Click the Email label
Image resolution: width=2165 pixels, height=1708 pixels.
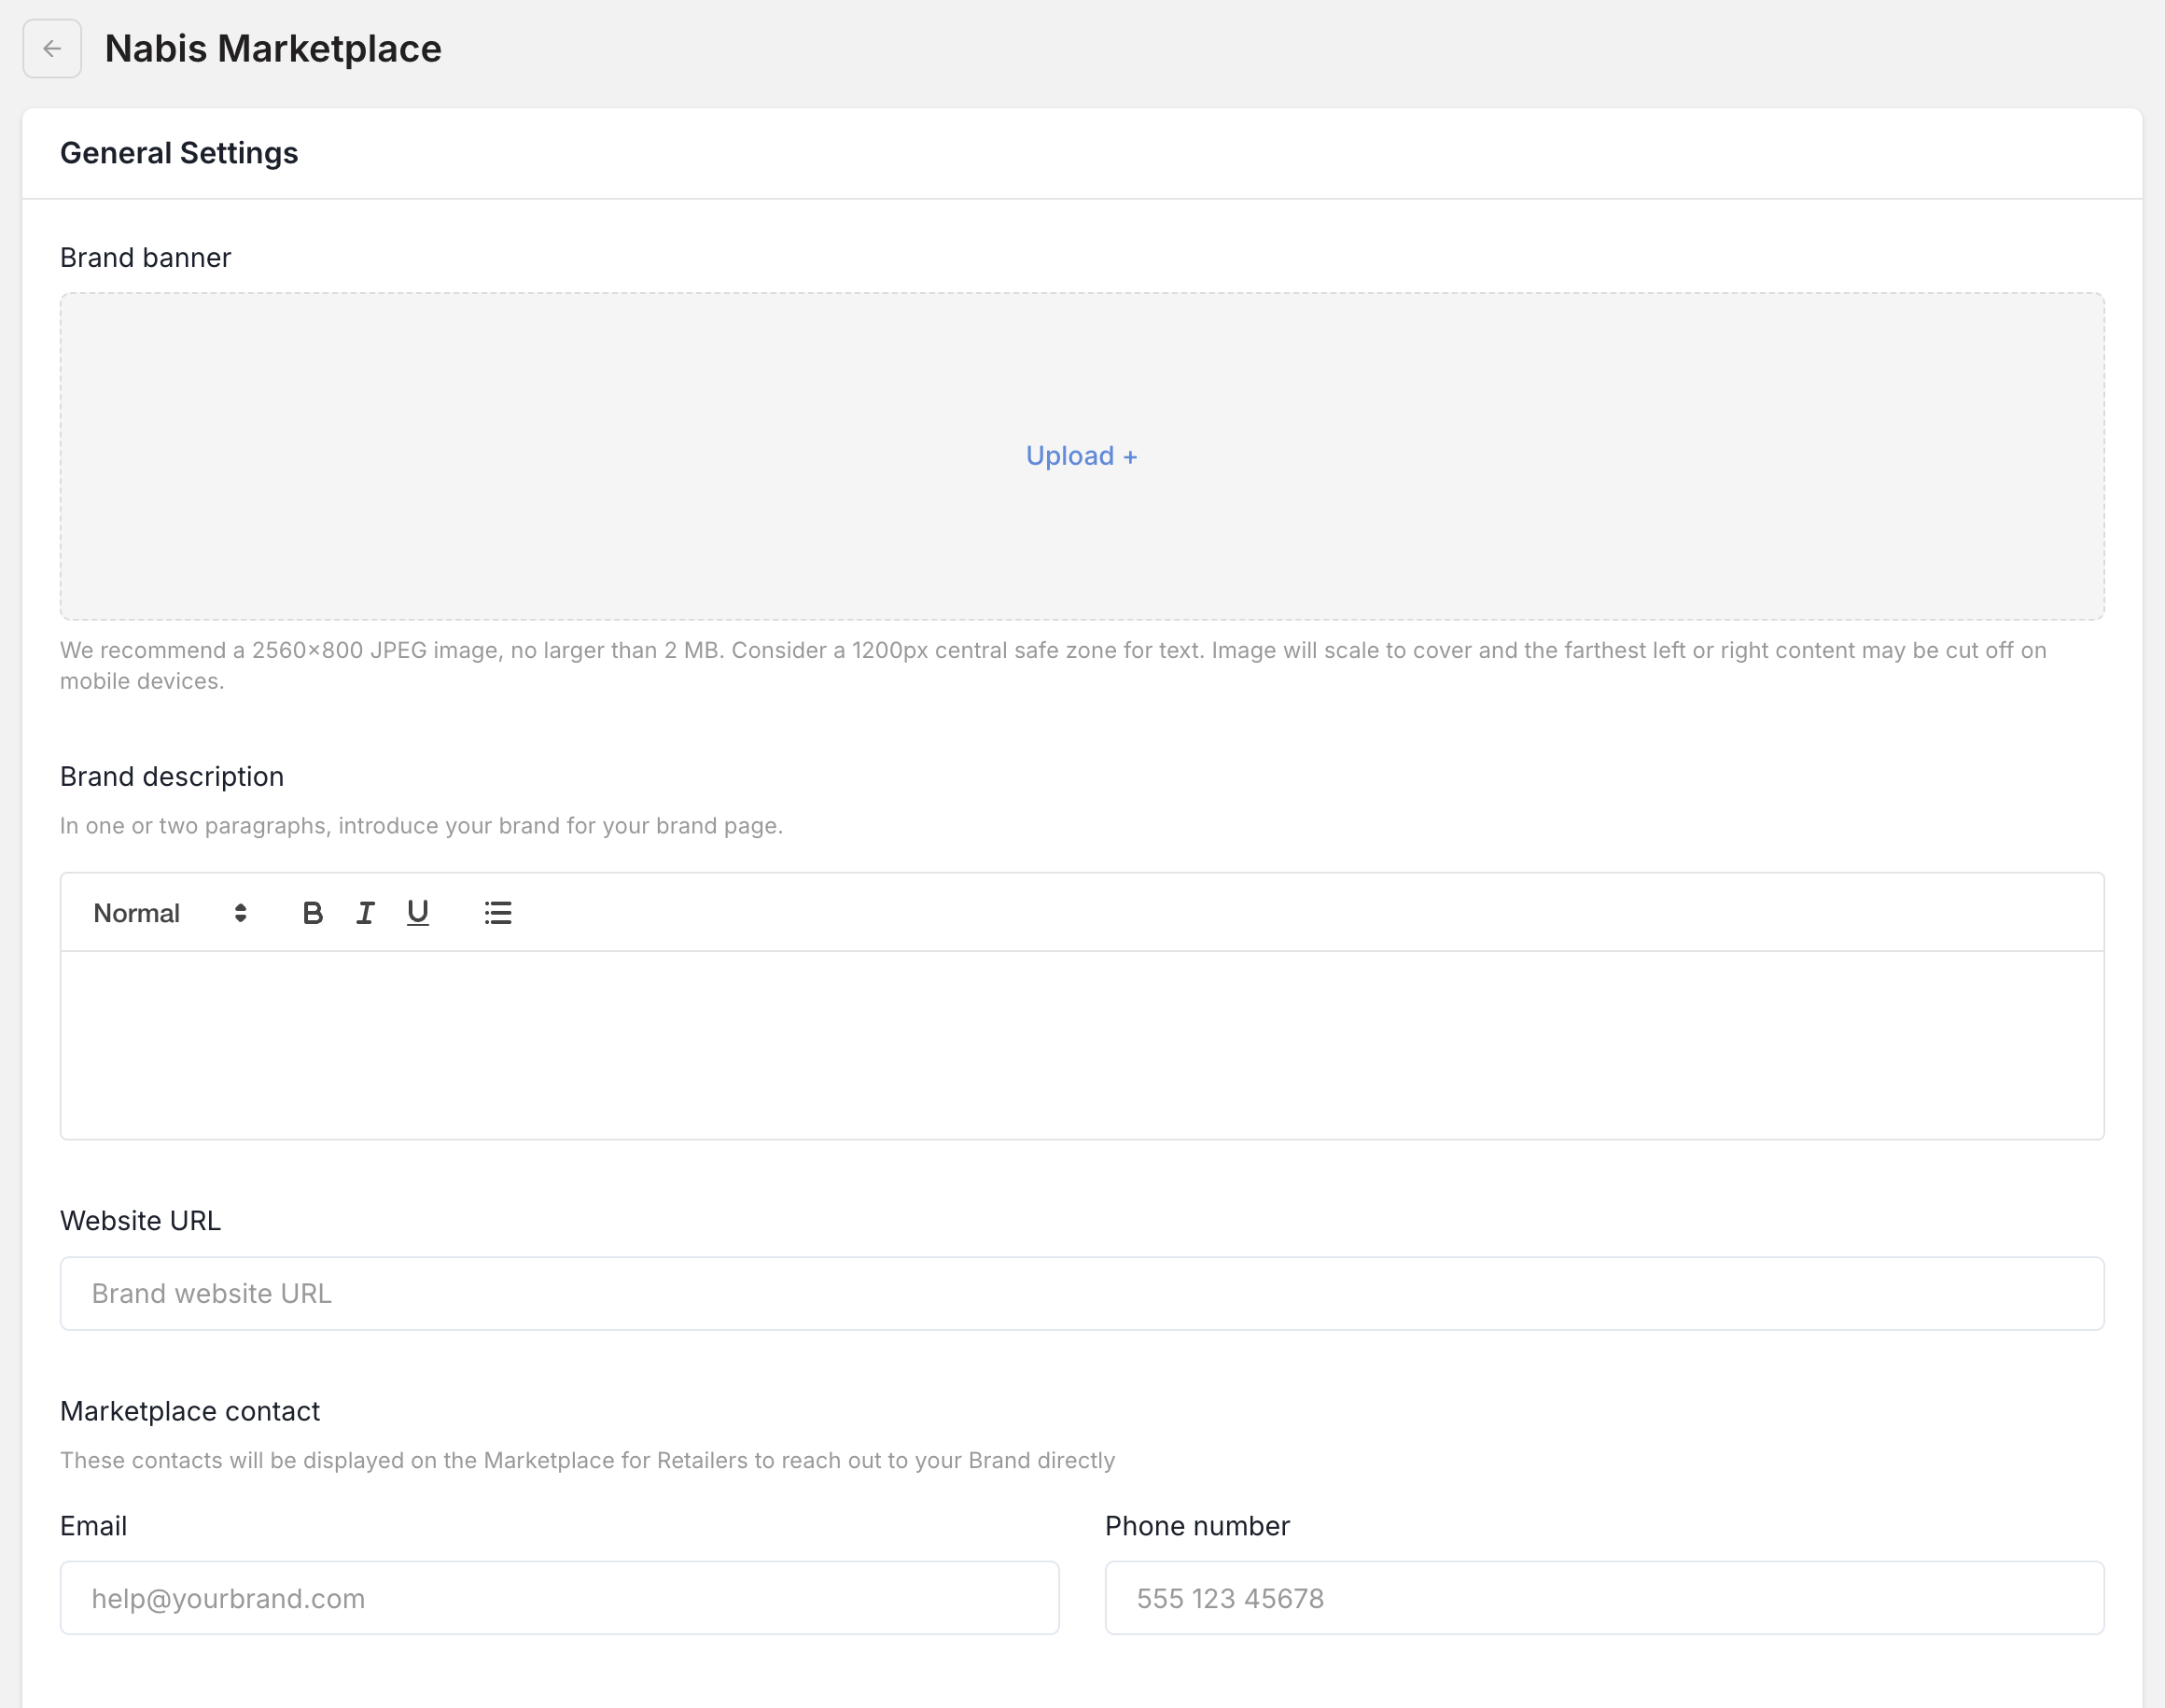pyautogui.click(x=94, y=1526)
